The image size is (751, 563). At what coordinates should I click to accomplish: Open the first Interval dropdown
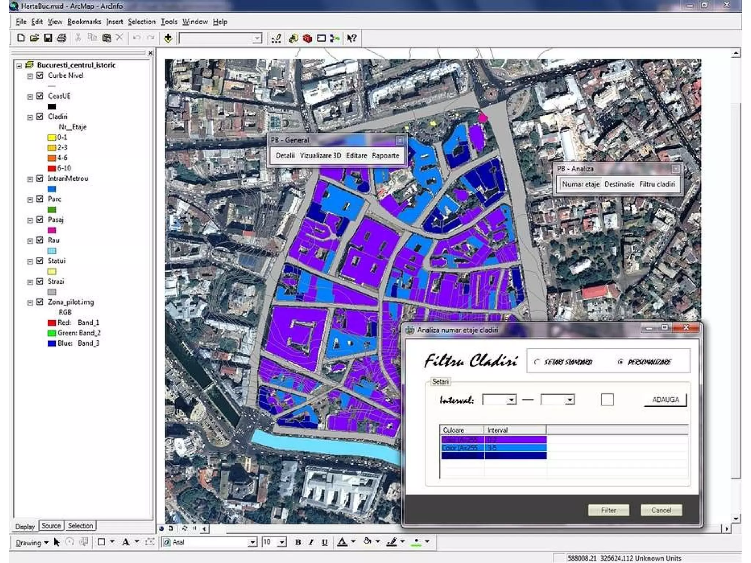[x=511, y=400]
